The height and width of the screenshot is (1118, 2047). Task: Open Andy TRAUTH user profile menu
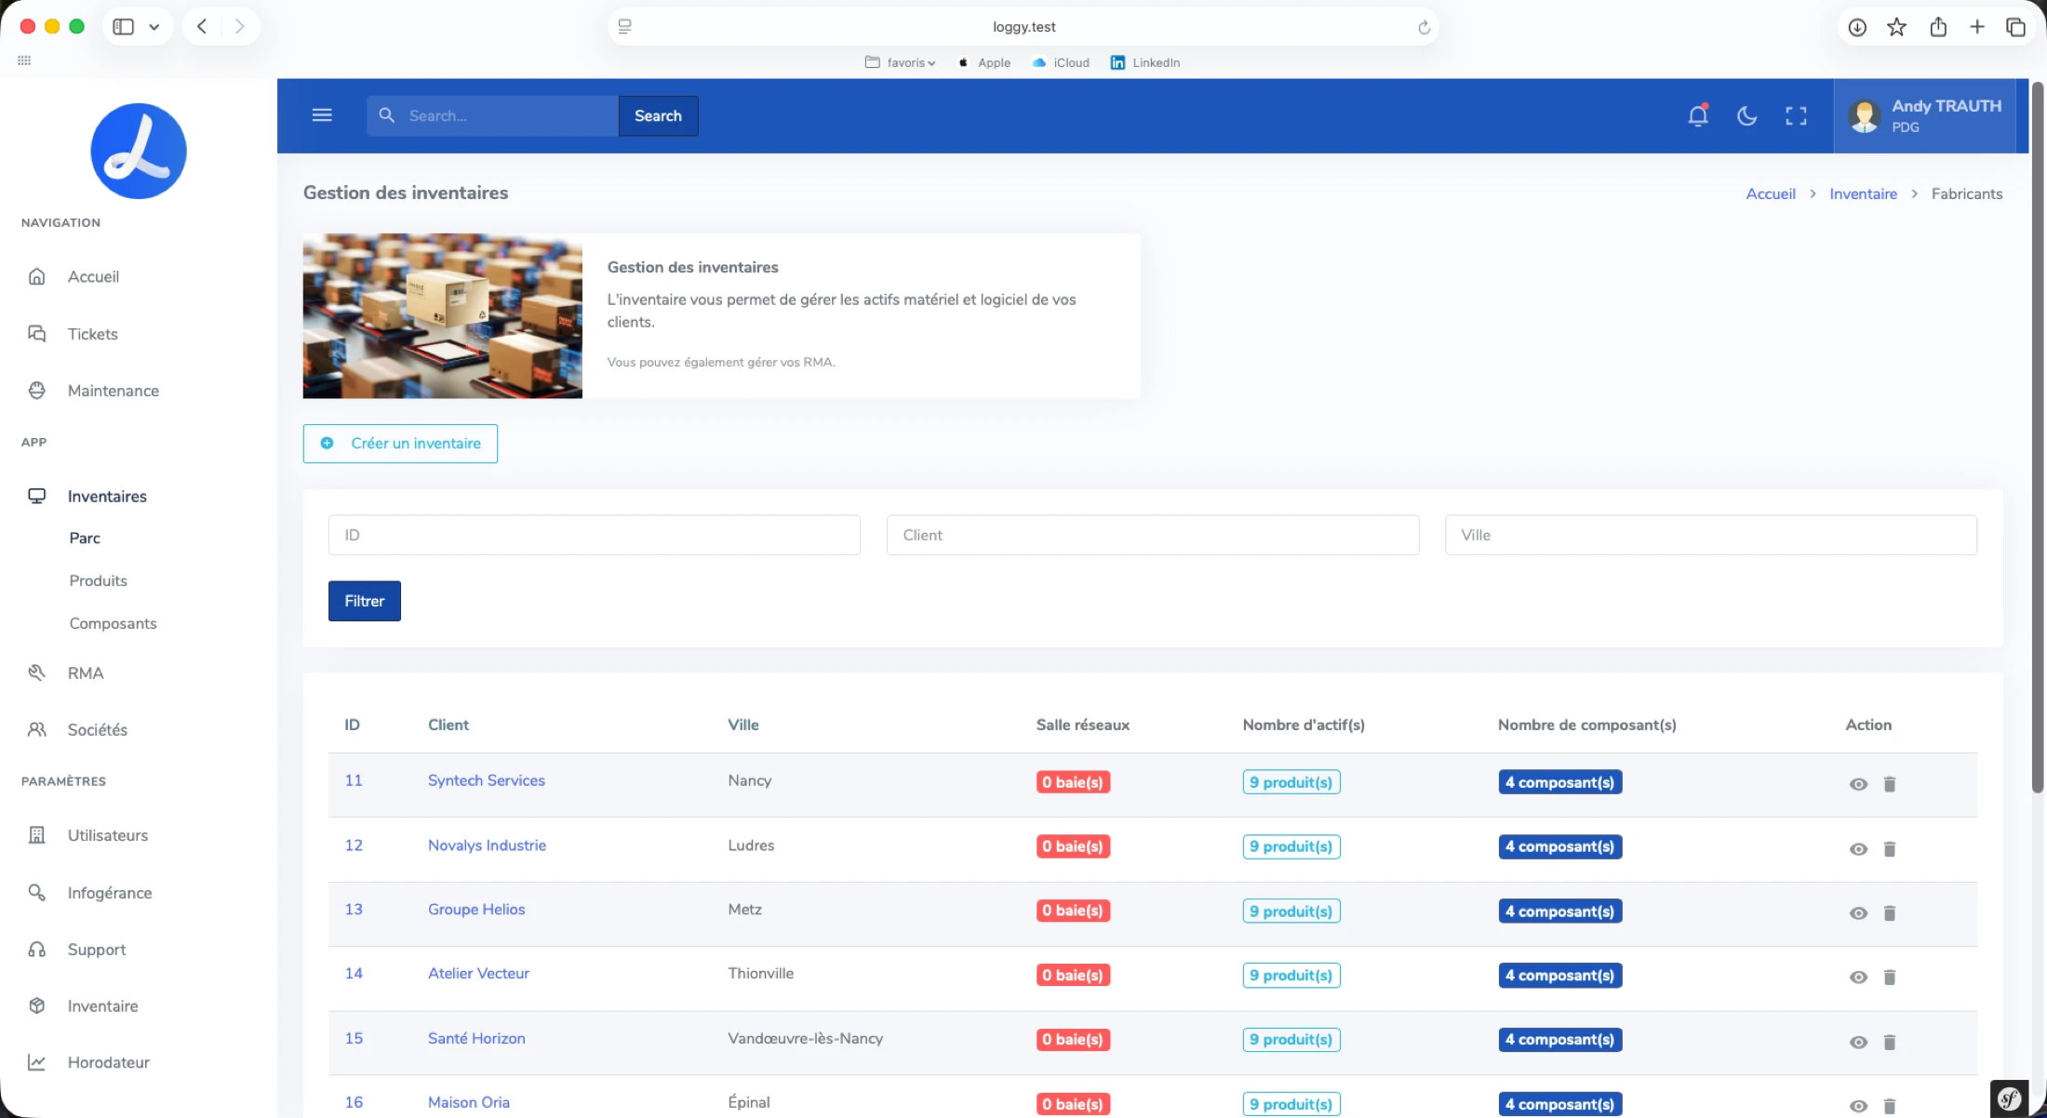[x=1924, y=115]
